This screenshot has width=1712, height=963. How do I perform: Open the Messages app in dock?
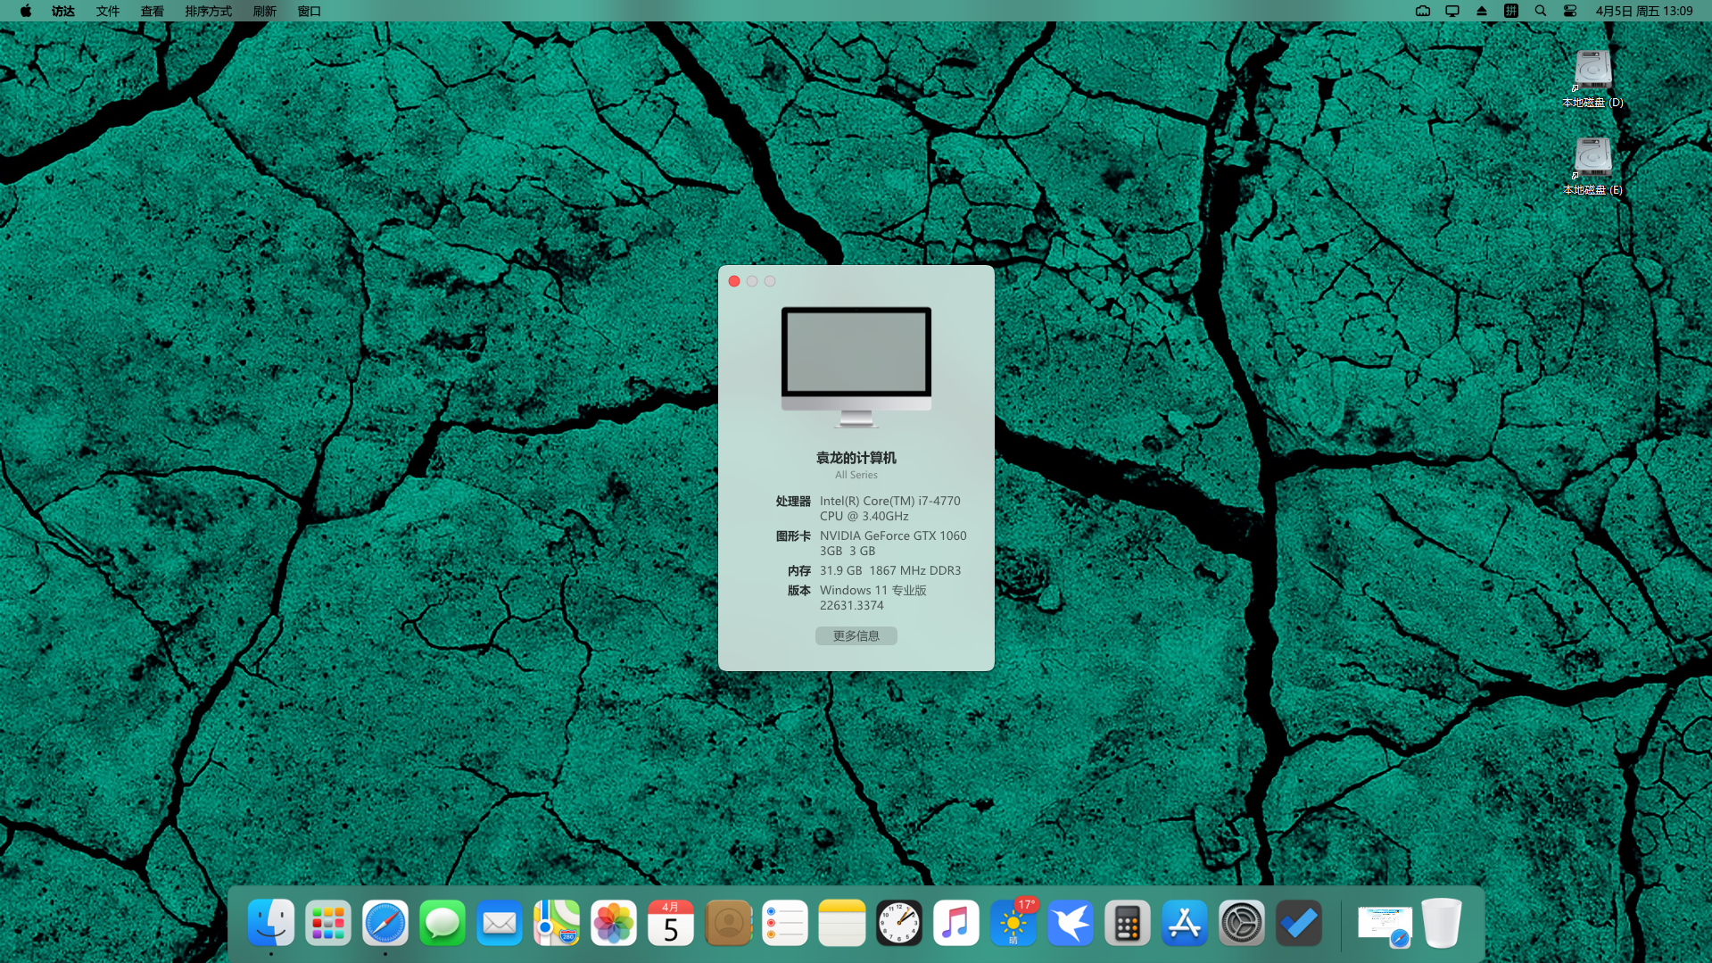point(442,923)
